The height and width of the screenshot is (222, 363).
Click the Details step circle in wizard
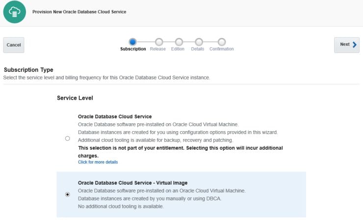click(x=199, y=42)
